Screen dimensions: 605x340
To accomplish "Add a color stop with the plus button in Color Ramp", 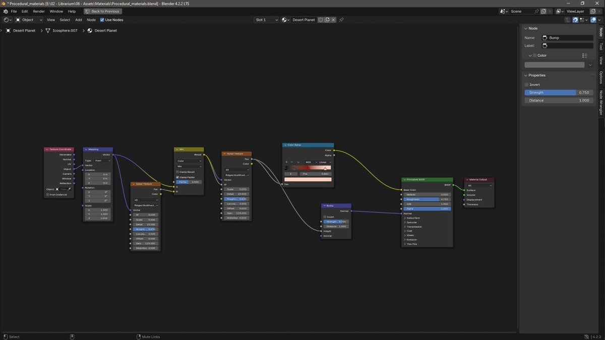I will 286,162.
